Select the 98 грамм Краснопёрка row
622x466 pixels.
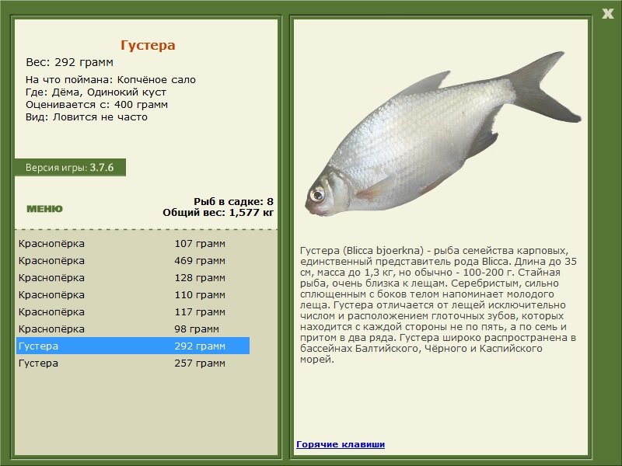point(133,329)
